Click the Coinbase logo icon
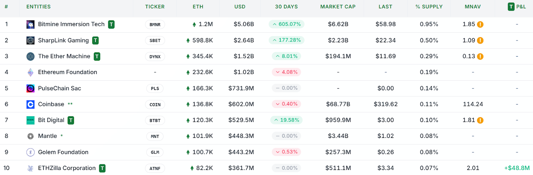Screen dimensions: 533x175 point(30,104)
